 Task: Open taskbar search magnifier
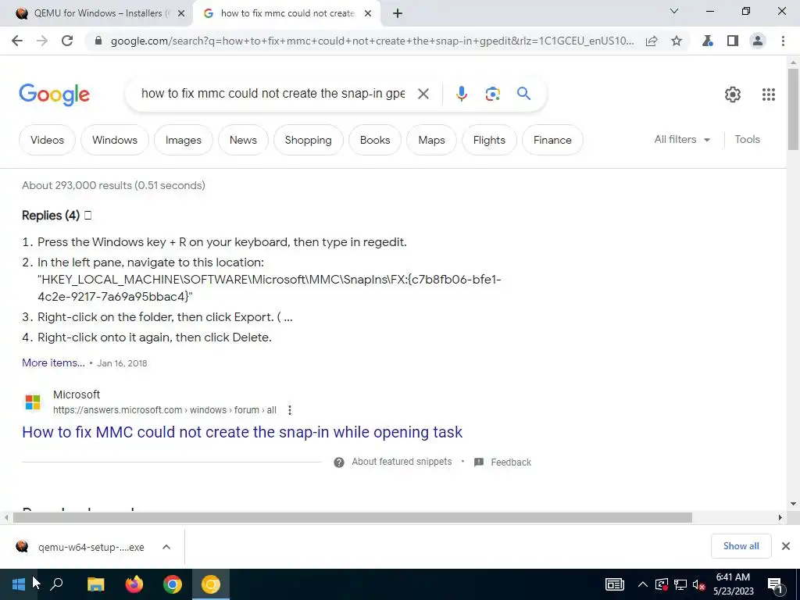[56, 584]
